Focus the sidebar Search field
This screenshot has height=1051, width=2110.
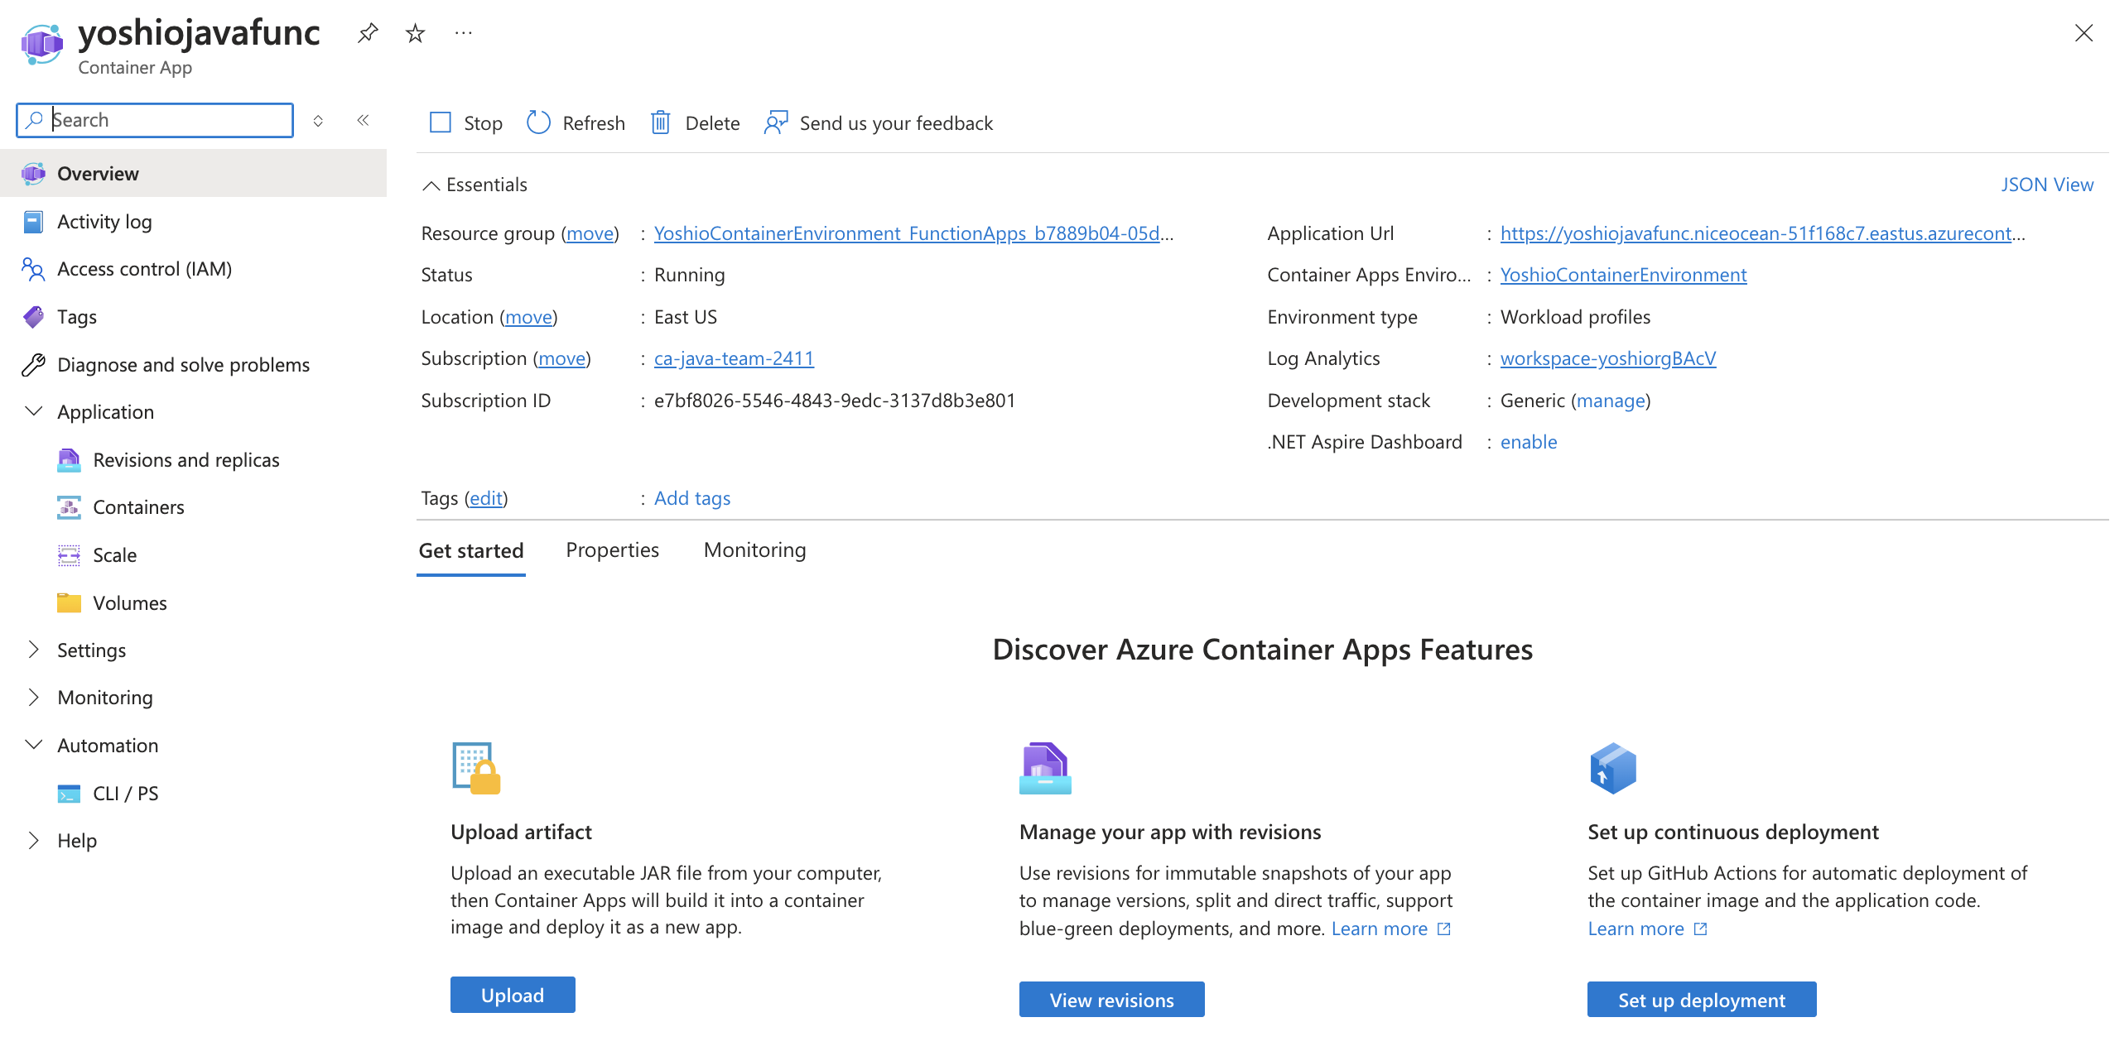166,120
